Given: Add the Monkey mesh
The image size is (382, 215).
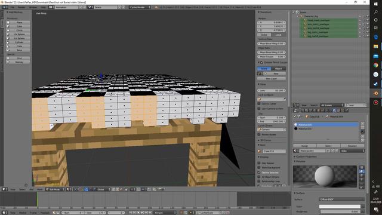Looking at the screenshot, I should coord(18,62).
